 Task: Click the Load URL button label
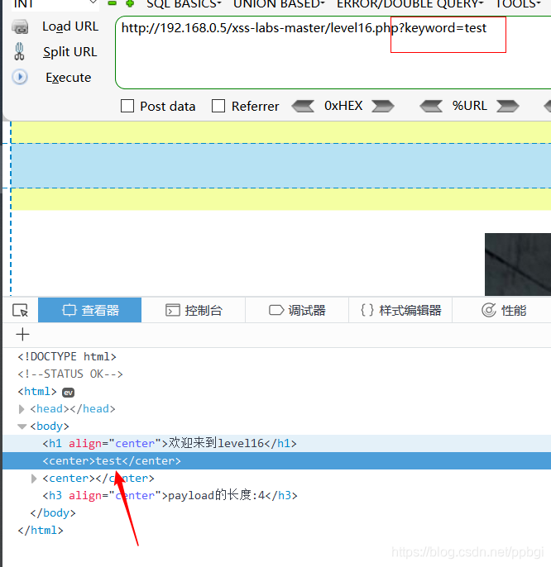click(x=70, y=26)
